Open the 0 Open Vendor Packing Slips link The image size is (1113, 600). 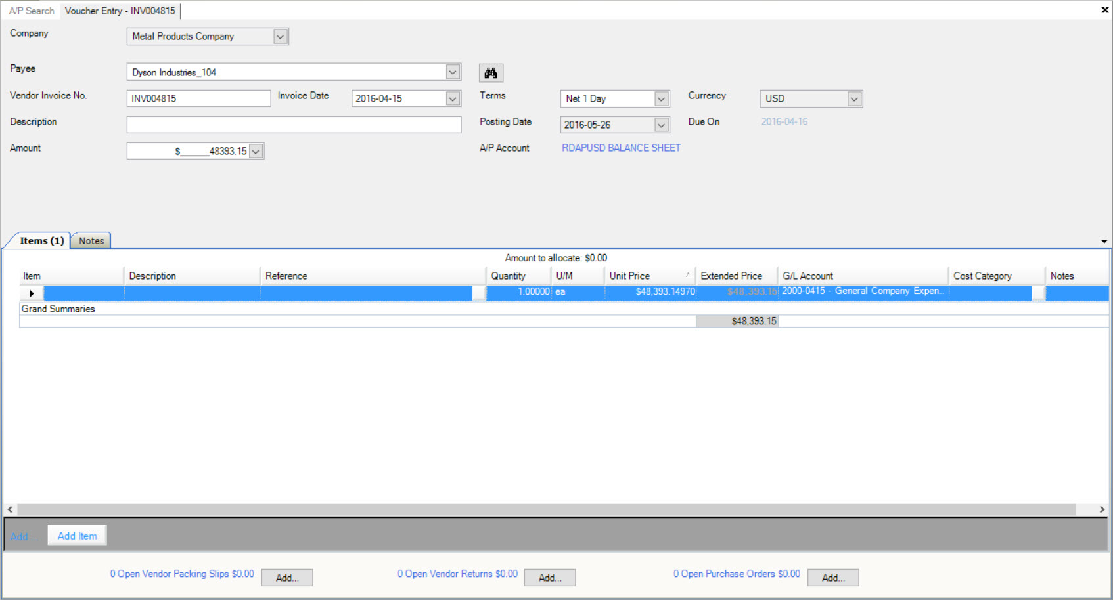pyautogui.click(x=182, y=574)
